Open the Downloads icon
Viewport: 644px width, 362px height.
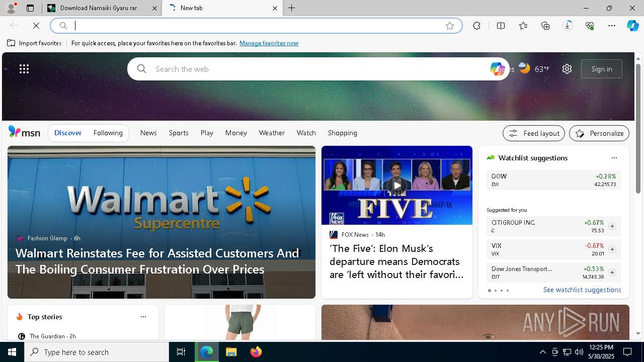click(x=568, y=26)
